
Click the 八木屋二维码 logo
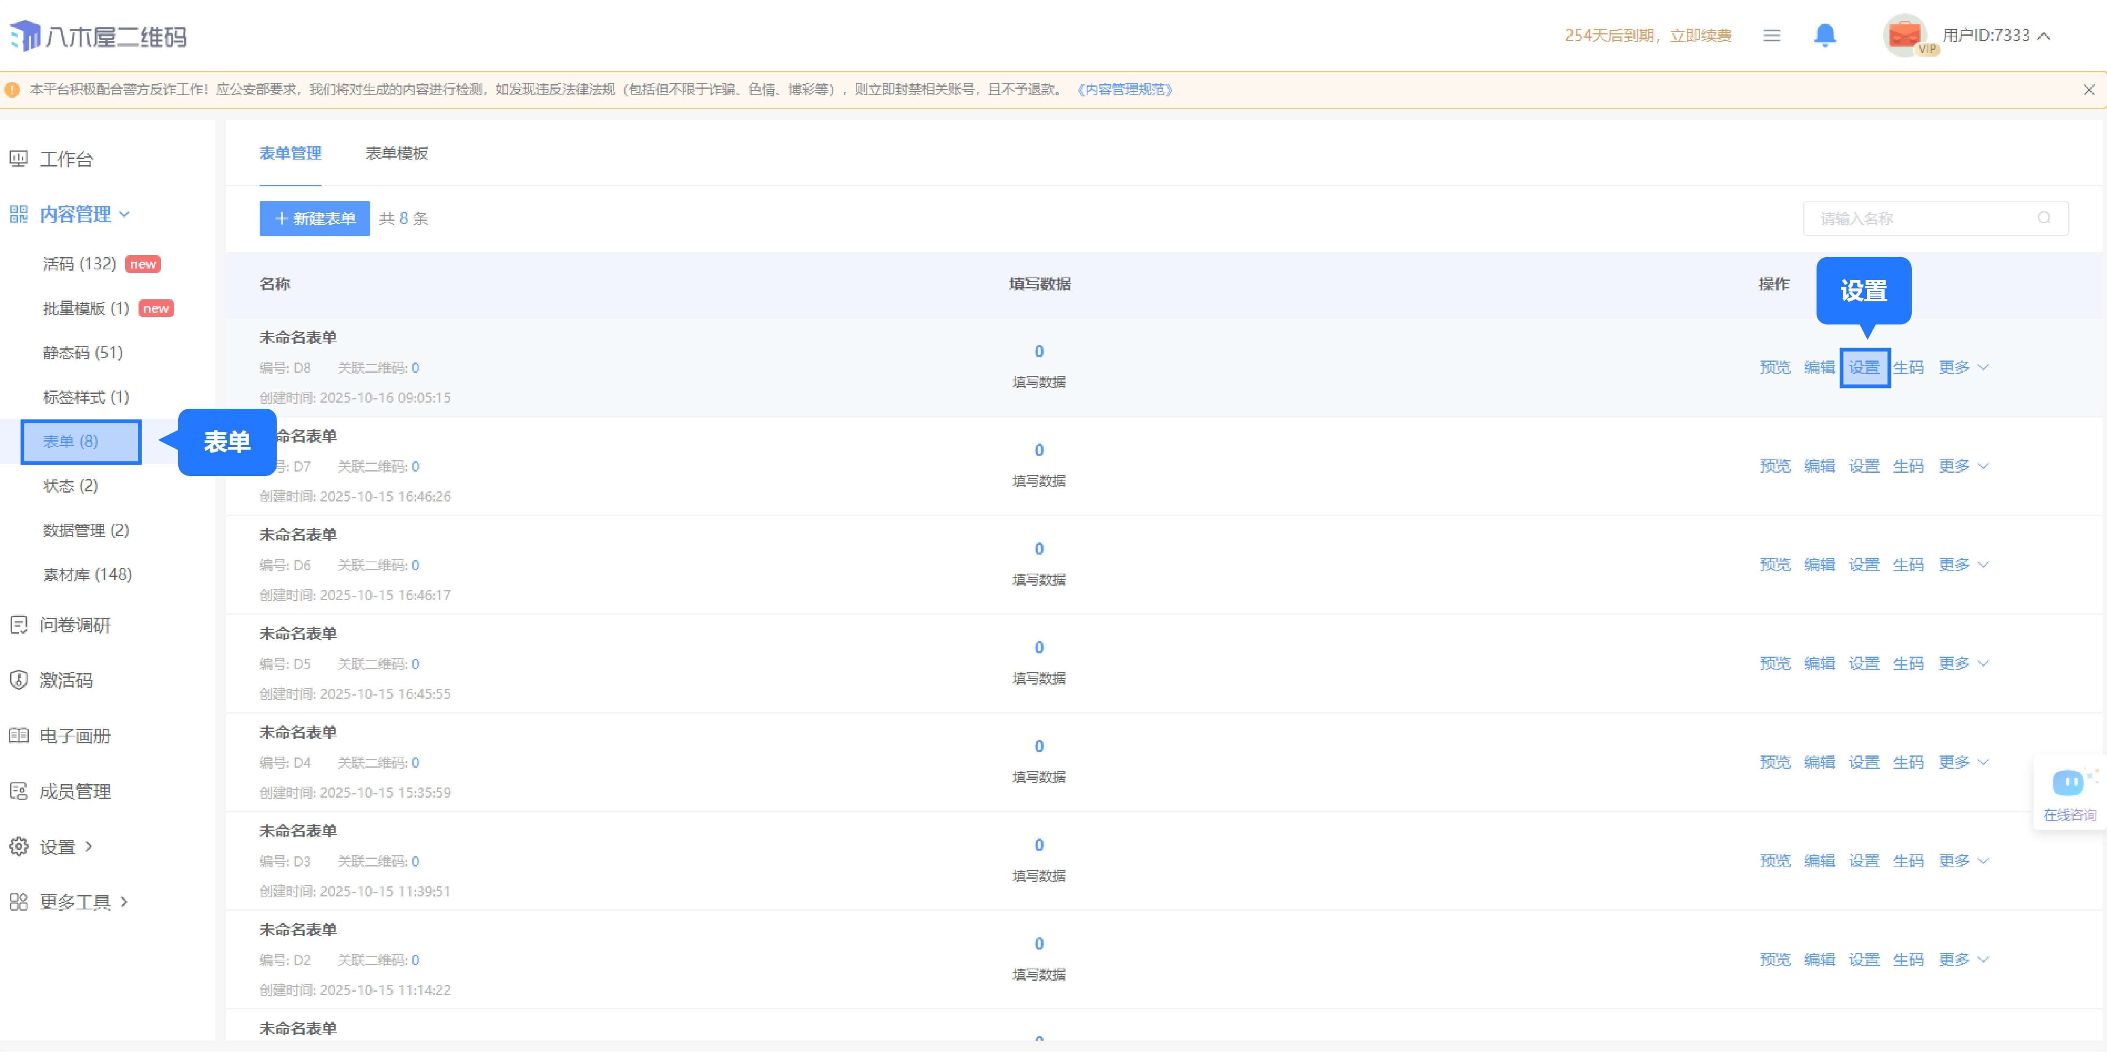(98, 36)
